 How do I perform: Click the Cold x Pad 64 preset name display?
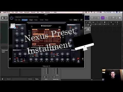(x=46, y=46)
